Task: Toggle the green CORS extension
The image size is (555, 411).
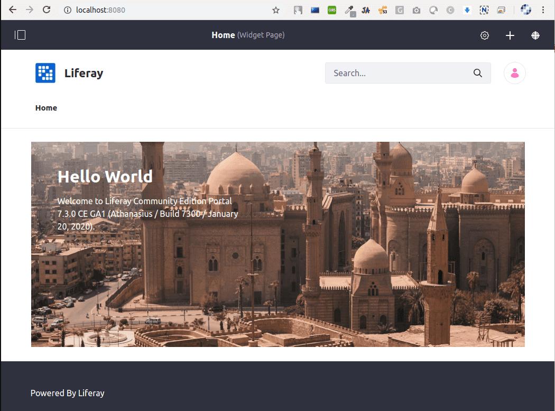Action: [331, 10]
